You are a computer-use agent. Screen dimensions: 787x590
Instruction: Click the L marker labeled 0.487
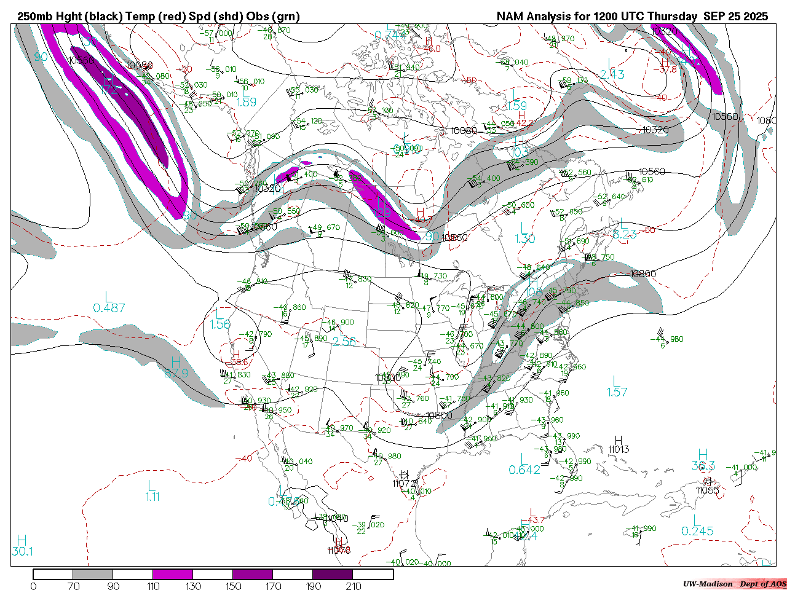pyautogui.click(x=109, y=298)
